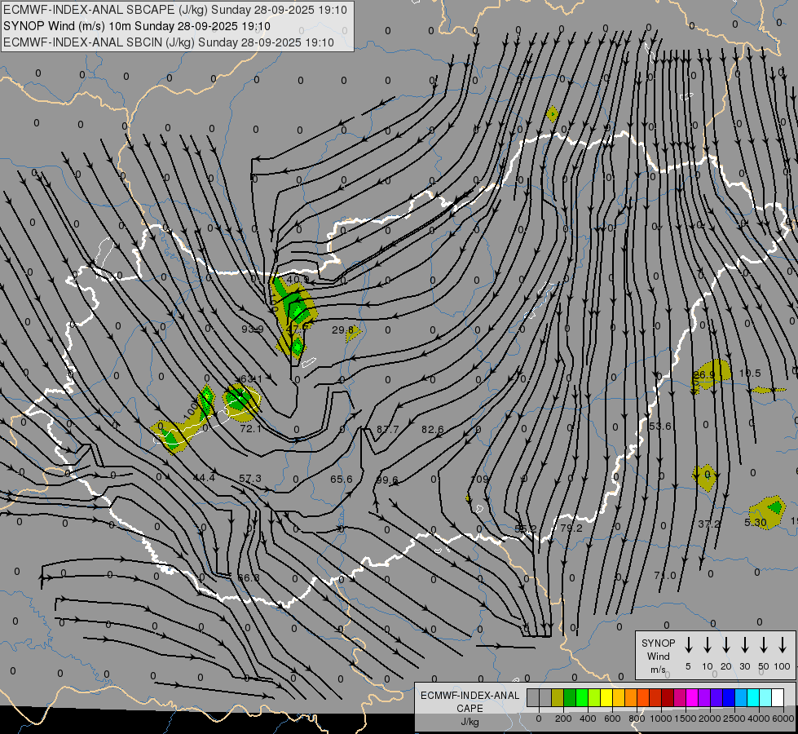Pick the dark red CAPE legend swatch
The width and height of the screenshot is (798, 734).
[668, 698]
